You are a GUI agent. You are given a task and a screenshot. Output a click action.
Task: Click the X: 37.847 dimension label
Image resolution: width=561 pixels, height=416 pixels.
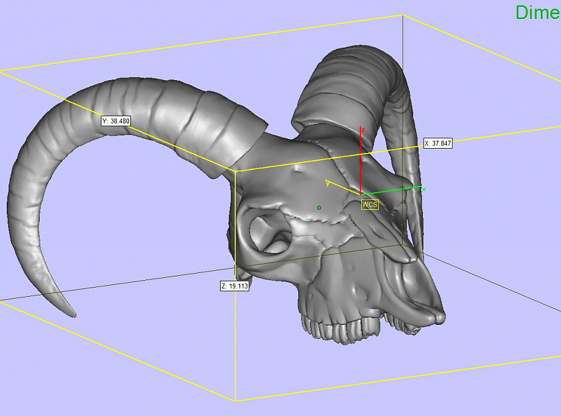click(x=438, y=143)
